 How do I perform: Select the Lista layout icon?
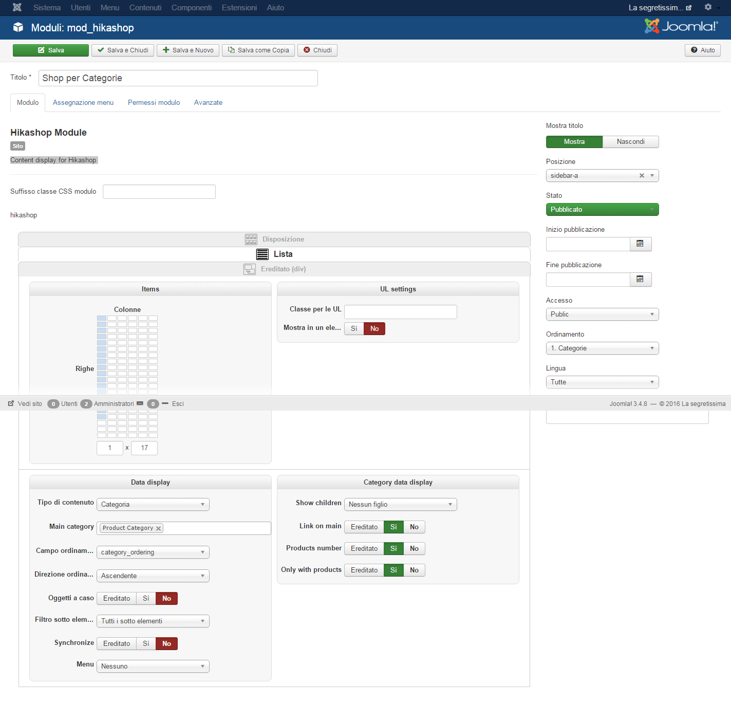point(262,254)
